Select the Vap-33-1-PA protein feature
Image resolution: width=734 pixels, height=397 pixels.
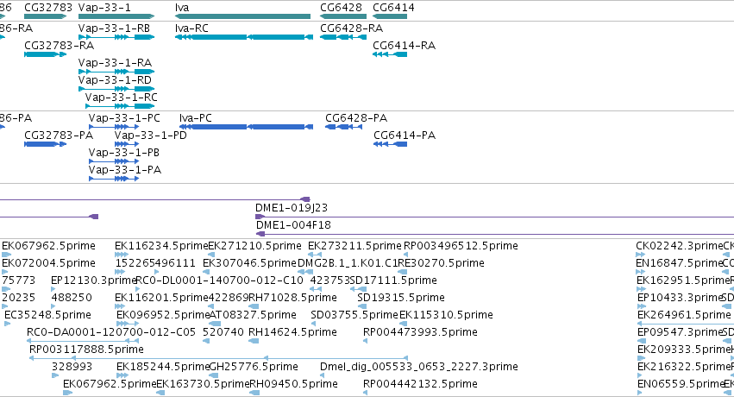pos(114,179)
